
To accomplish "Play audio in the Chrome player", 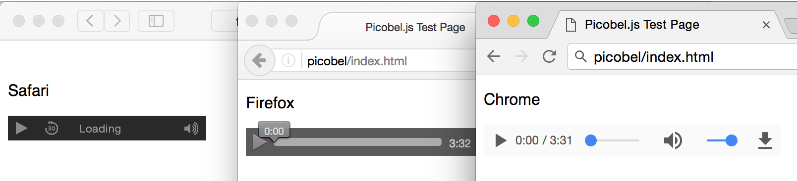I will [x=501, y=140].
